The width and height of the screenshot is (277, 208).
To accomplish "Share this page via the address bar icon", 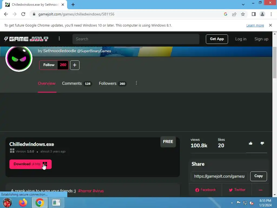I will (234, 14).
